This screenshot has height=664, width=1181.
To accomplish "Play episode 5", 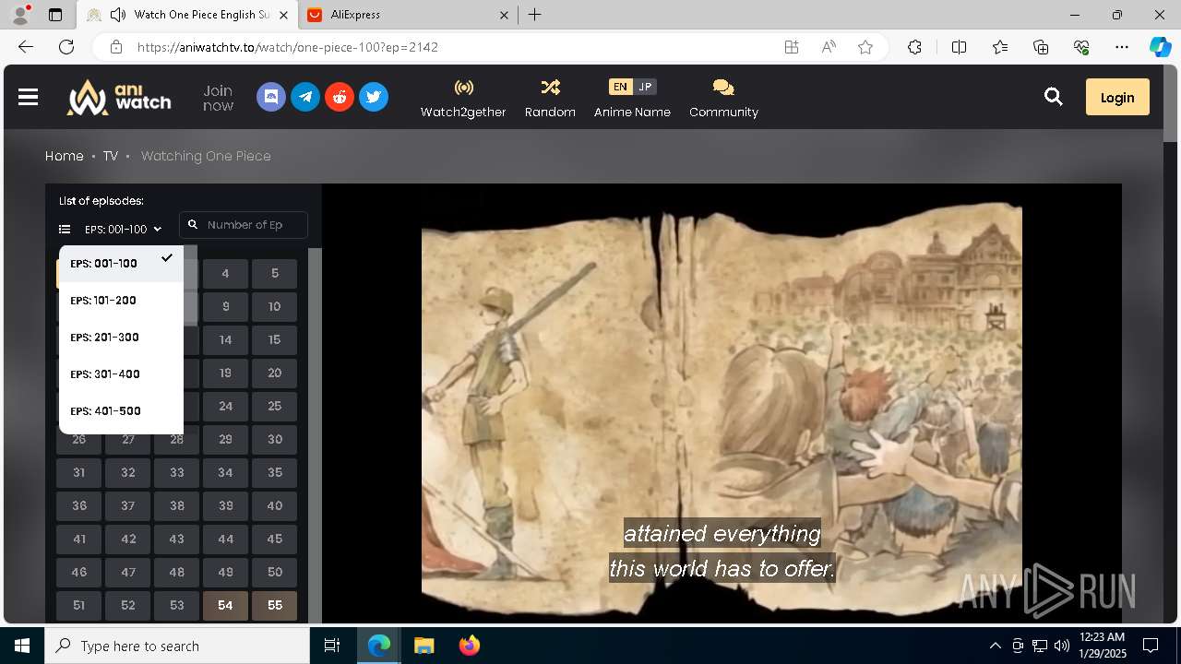I will [274, 273].
